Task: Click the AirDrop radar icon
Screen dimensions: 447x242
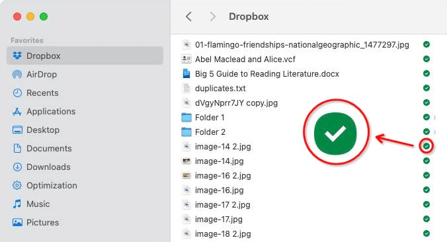Action: tap(17, 75)
